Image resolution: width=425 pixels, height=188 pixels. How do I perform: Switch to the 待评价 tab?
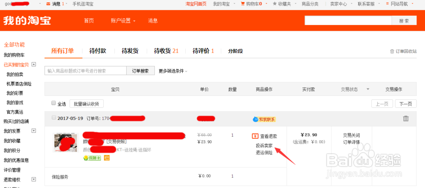tap(203, 51)
